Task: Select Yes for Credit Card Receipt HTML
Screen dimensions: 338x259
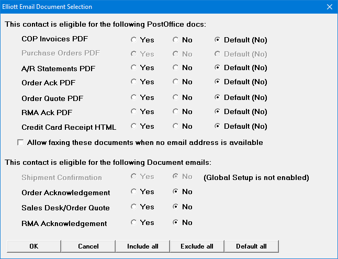Action: click(x=134, y=127)
